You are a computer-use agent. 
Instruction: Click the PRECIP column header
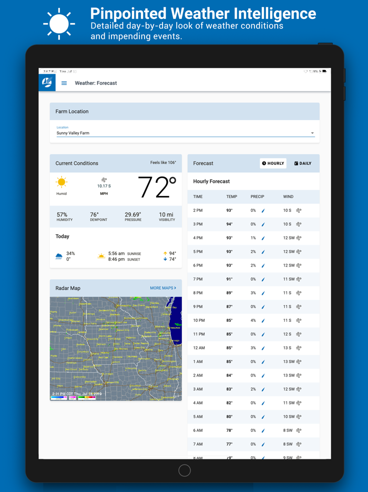[258, 196]
